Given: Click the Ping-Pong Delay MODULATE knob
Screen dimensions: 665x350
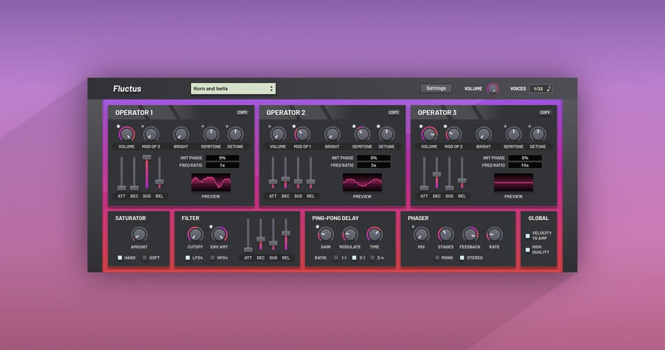Looking at the screenshot, I should point(350,234).
